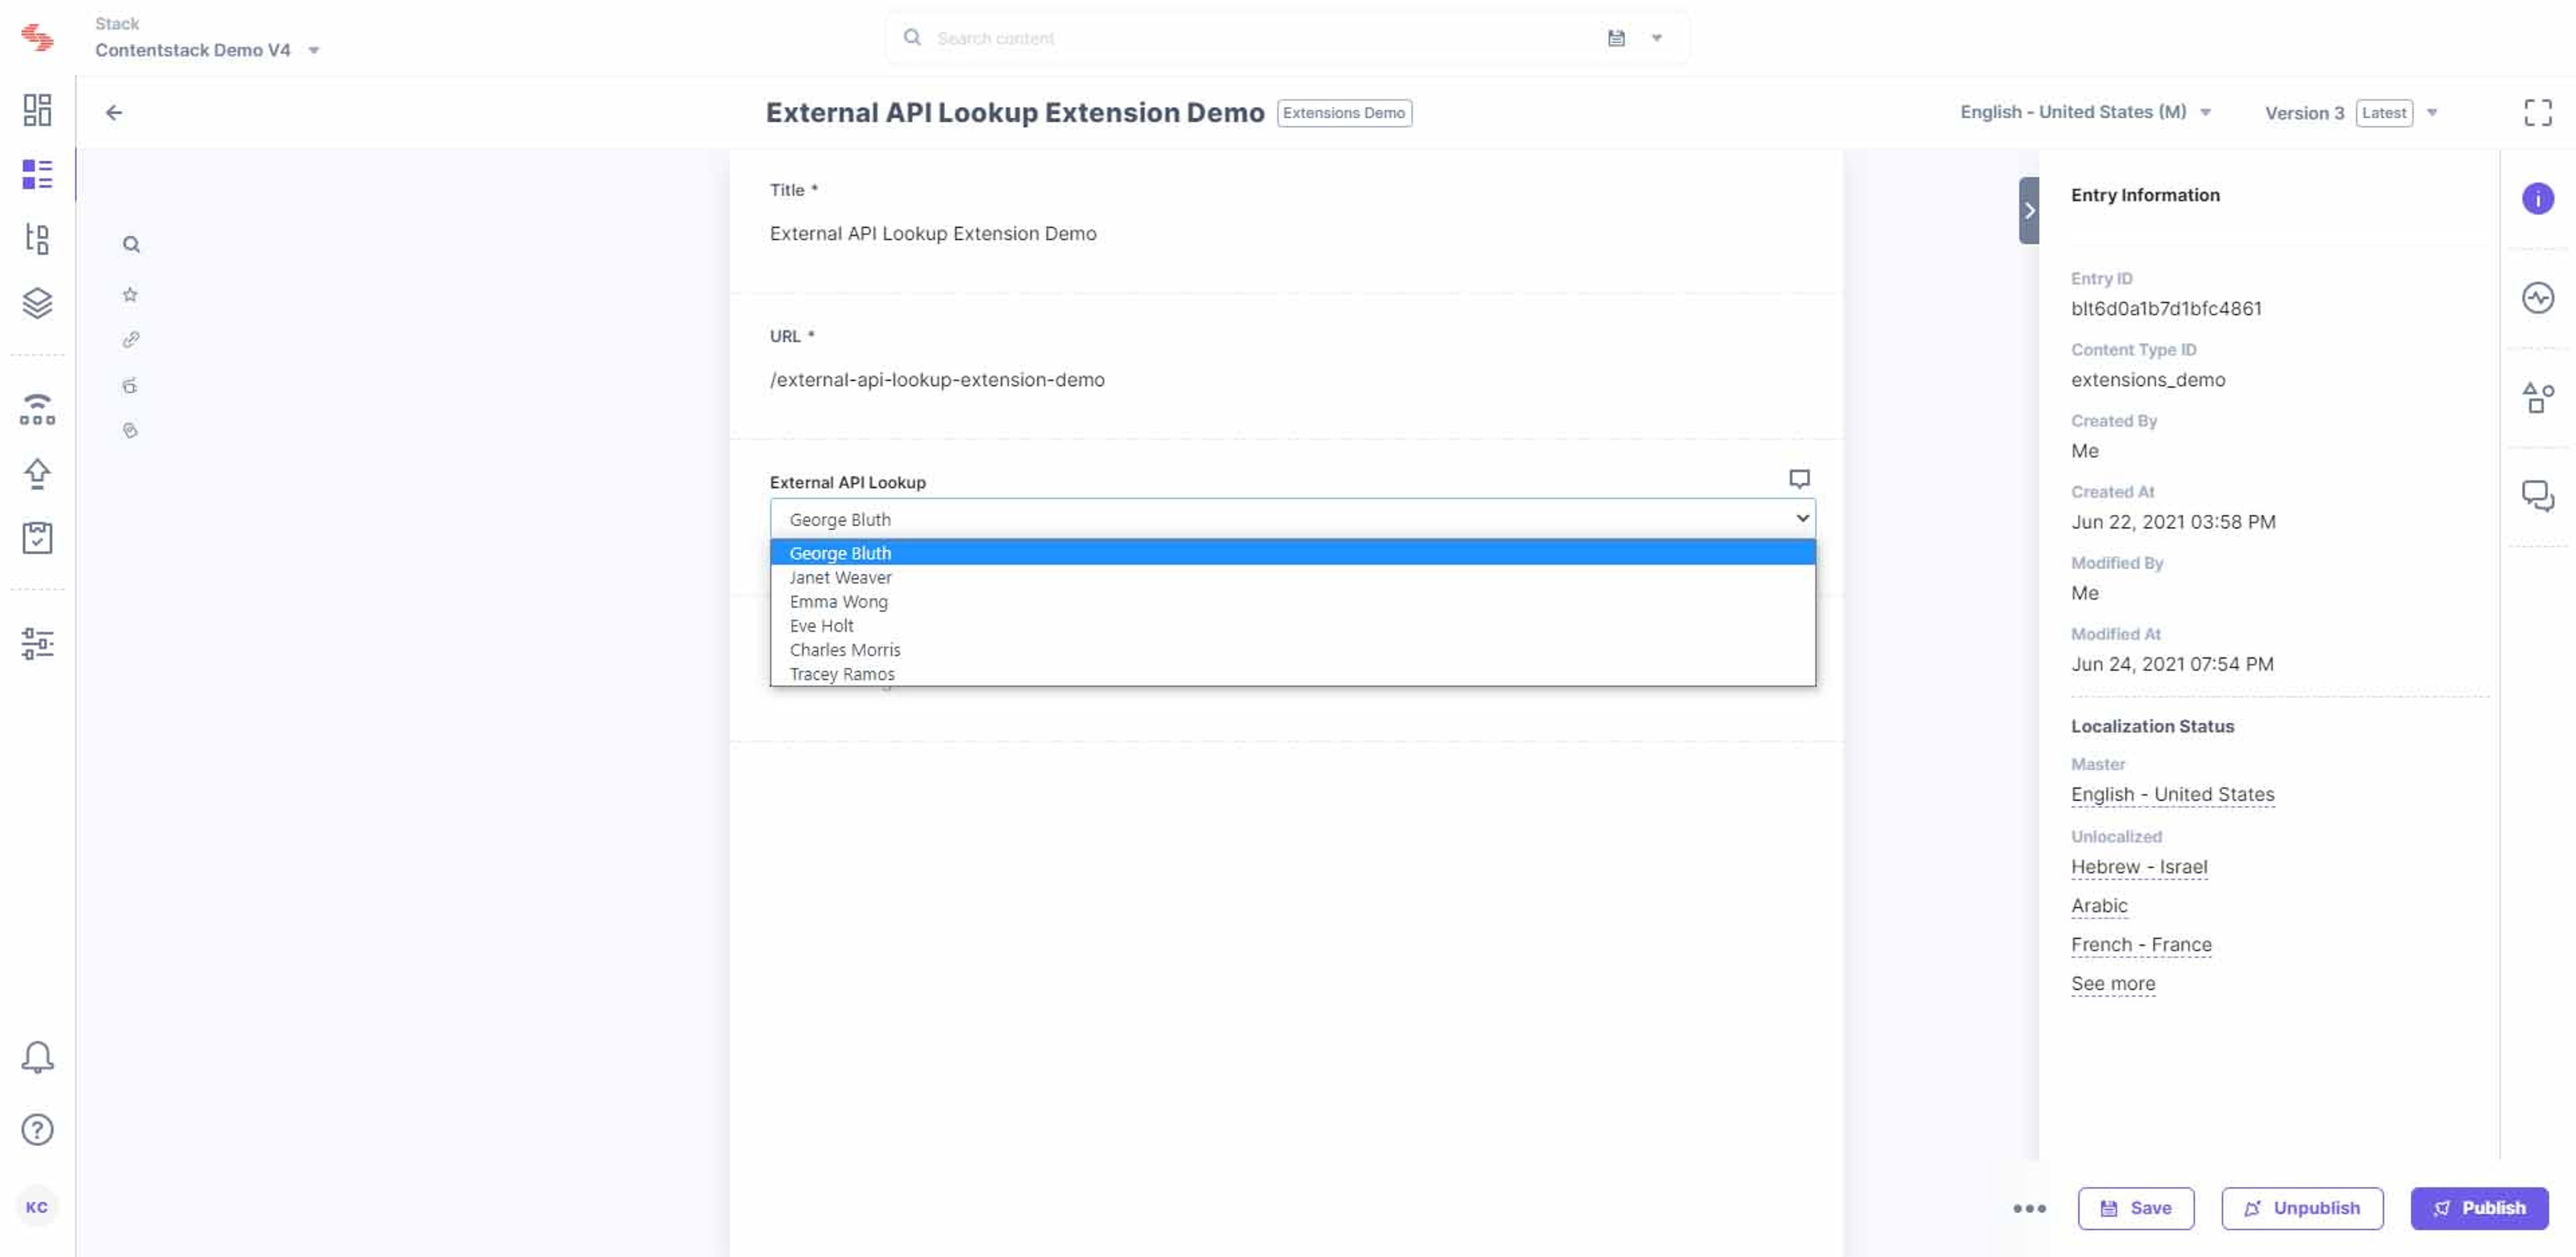Open the Releases upload arrow icon
This screenshot has width=2576, height=1257.
pyautogui.click(x=37, y=474)
